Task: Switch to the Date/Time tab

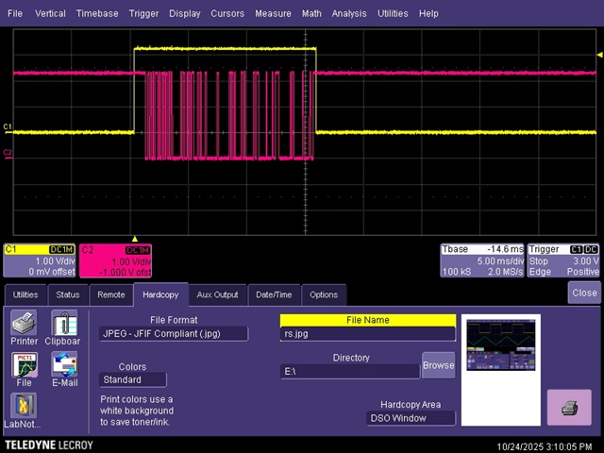Action: [273, 294]
